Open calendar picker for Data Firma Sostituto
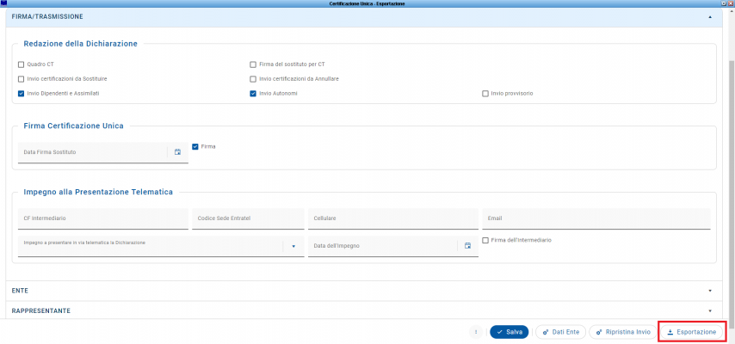The height and width of the screenshot is (344, 735). (x=178, y=152)
